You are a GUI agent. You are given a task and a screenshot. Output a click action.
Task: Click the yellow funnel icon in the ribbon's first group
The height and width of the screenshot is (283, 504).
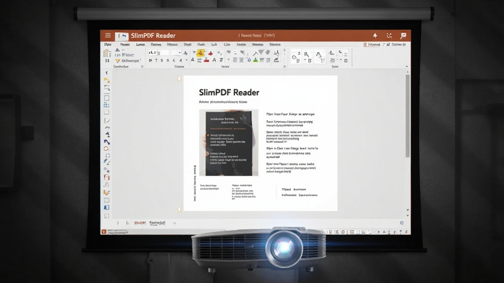click(x=118, y=60)
